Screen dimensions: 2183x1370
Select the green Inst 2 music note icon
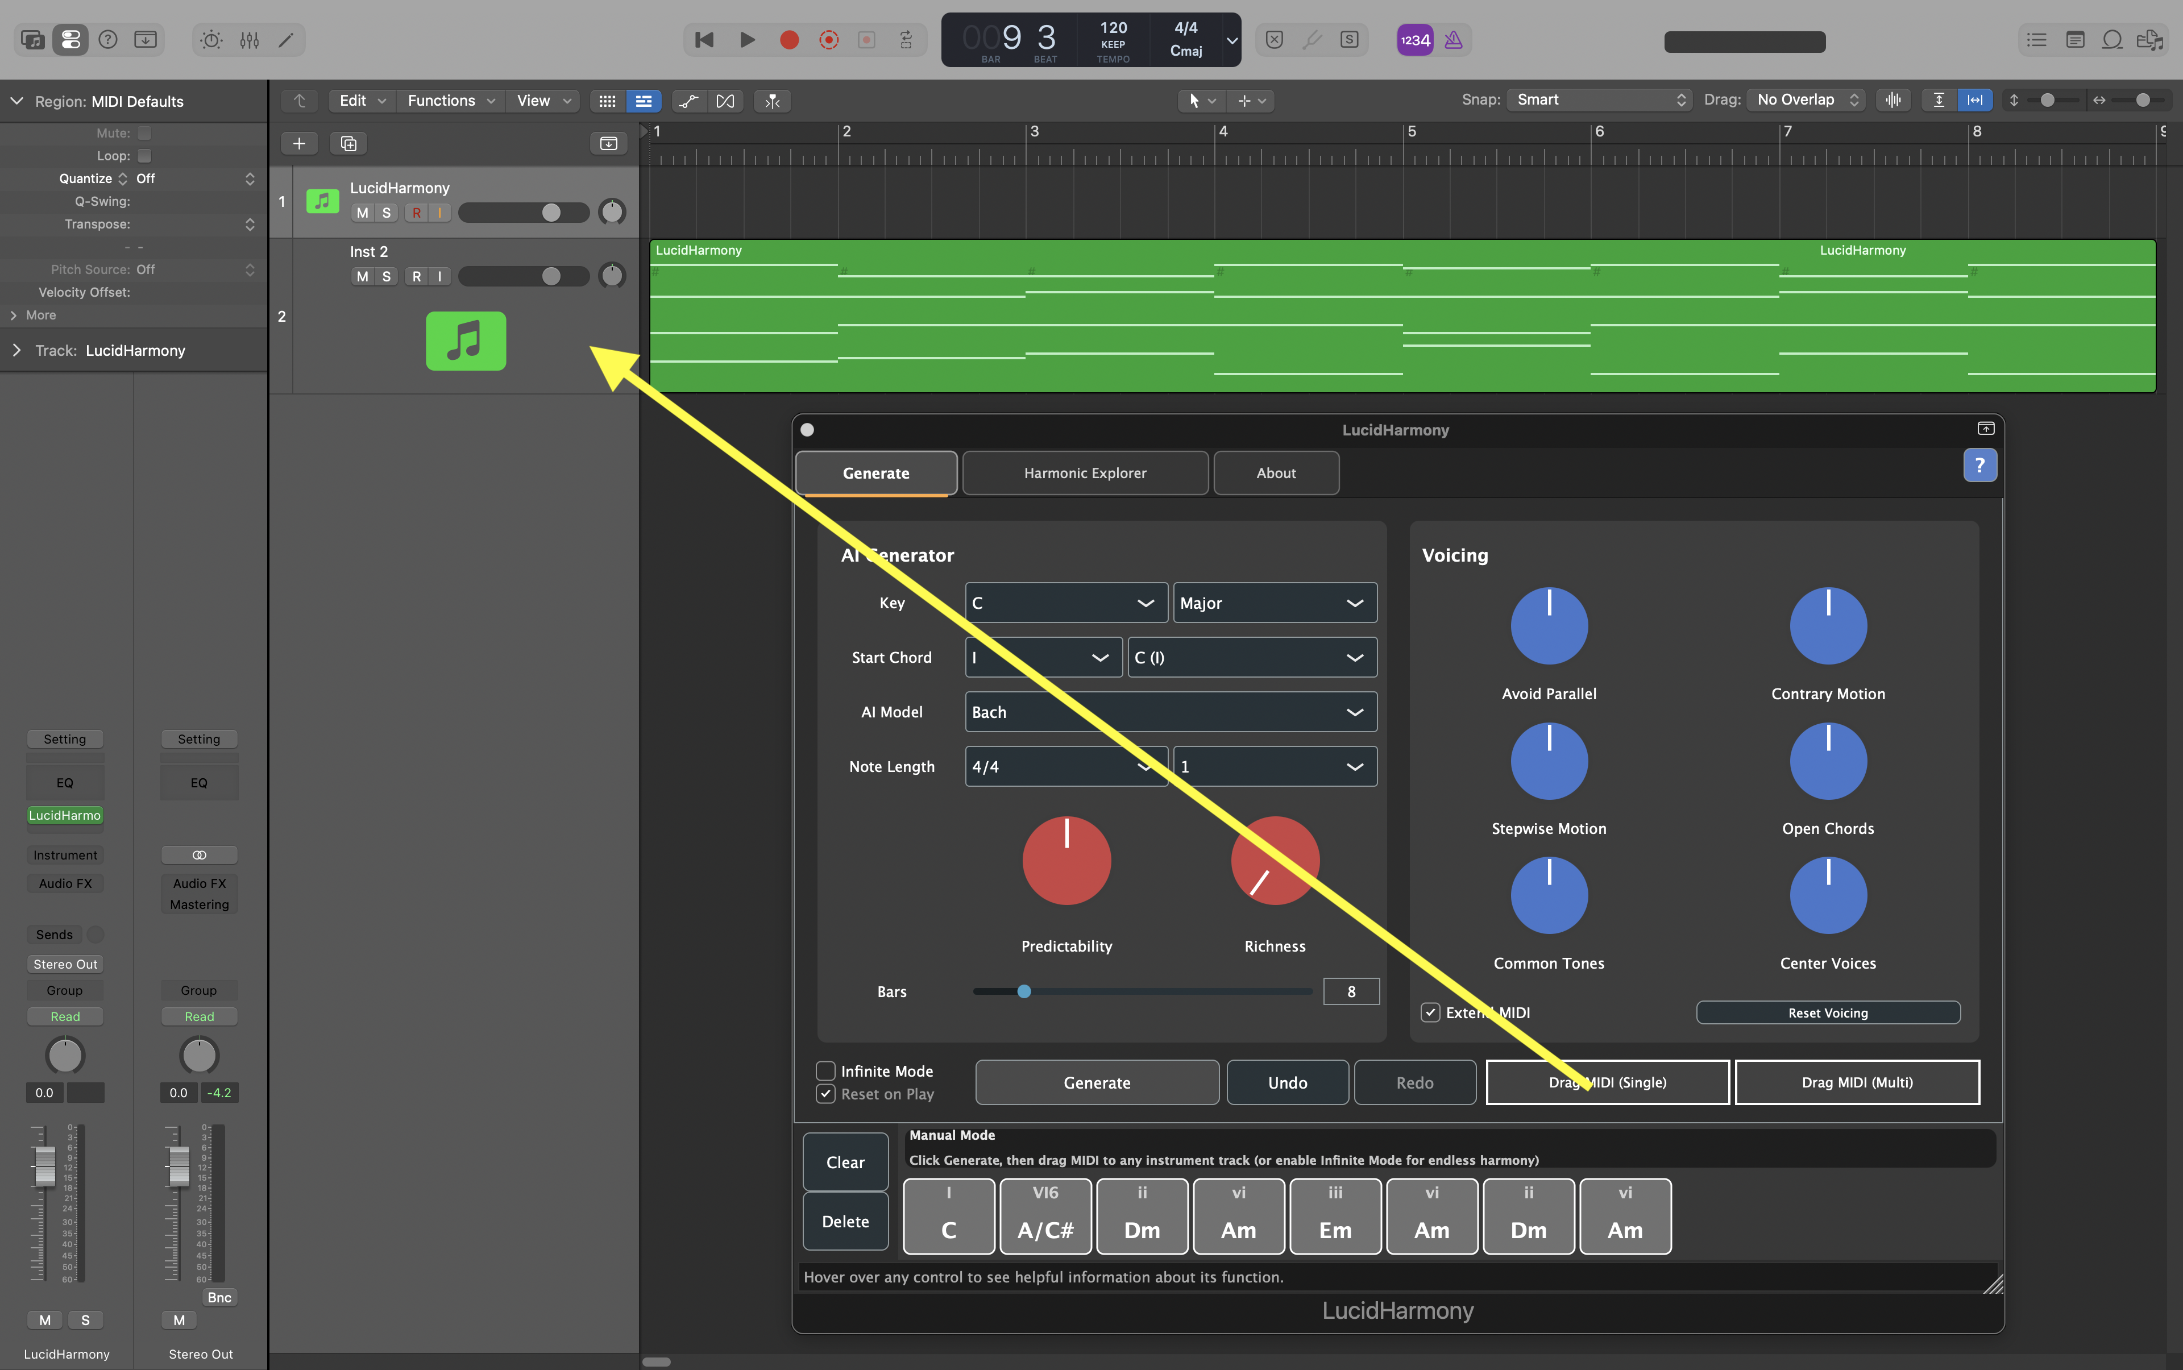tap(466, 341)
